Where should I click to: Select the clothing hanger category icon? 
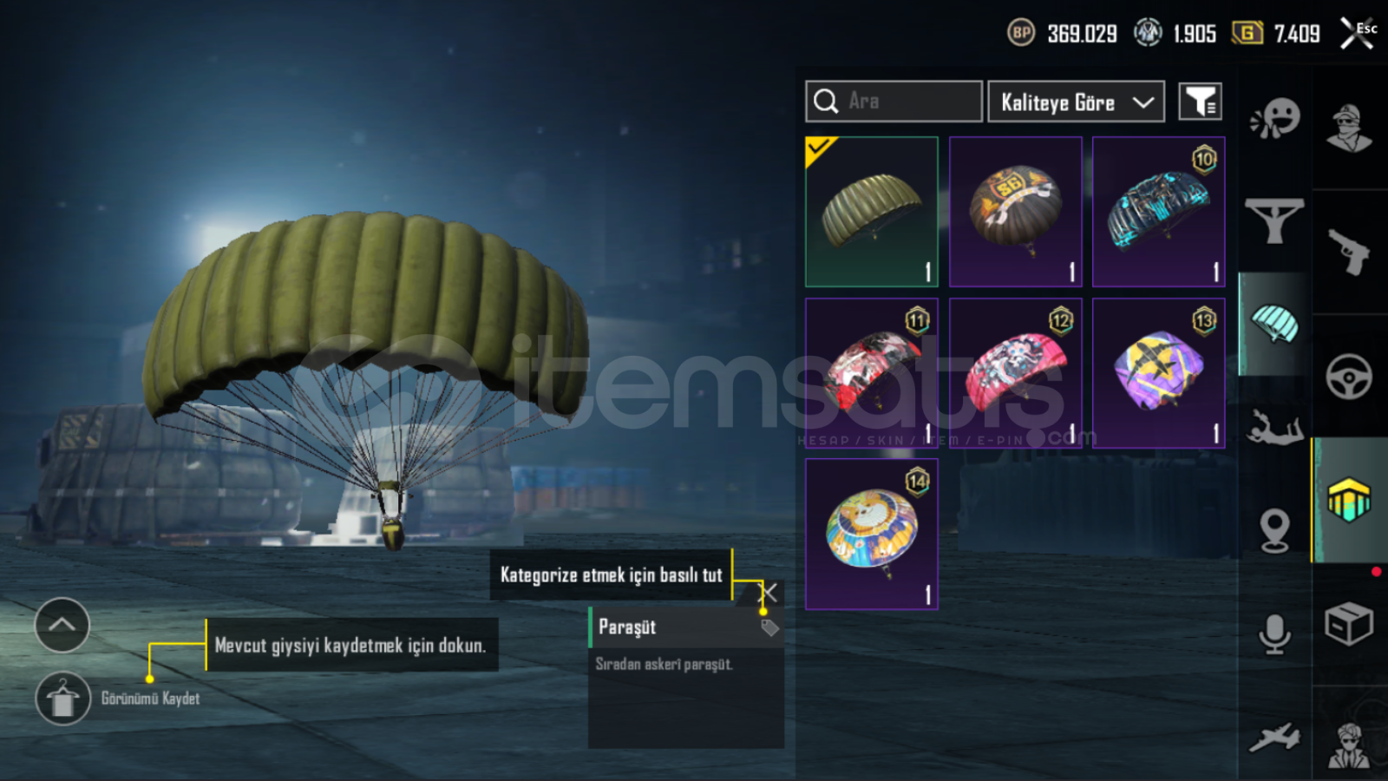[1274, 220]
